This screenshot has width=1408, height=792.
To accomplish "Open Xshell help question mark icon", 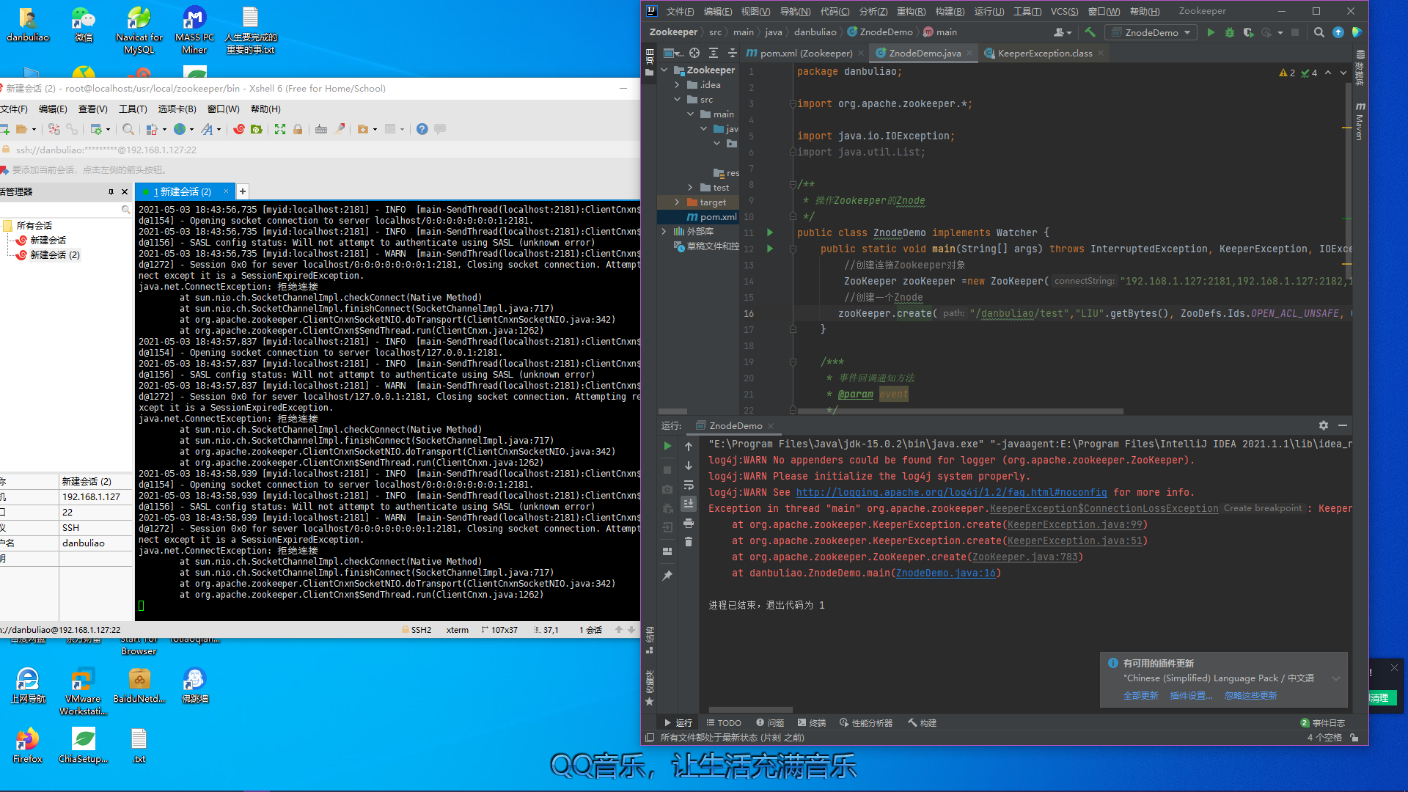I will click(x=422, y=129).
